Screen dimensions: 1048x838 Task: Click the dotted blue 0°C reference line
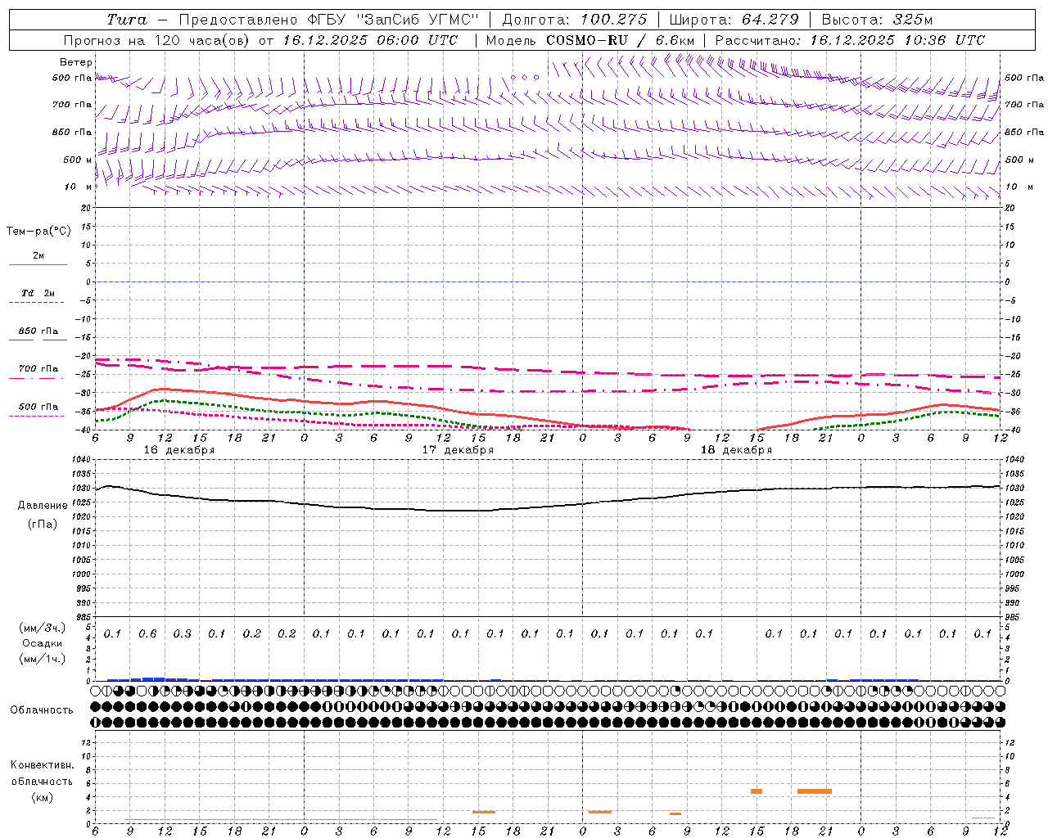549,282
